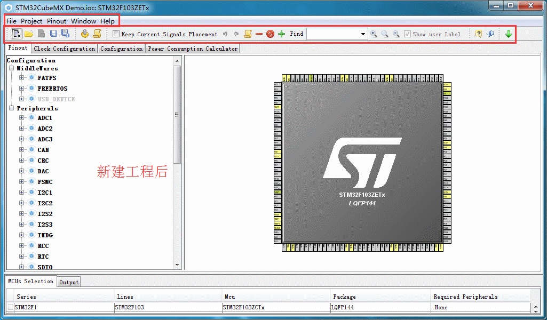Collapse the Peripherals tree node
The height and width of the screenshot is (320, 547).
tap(12, 108)
